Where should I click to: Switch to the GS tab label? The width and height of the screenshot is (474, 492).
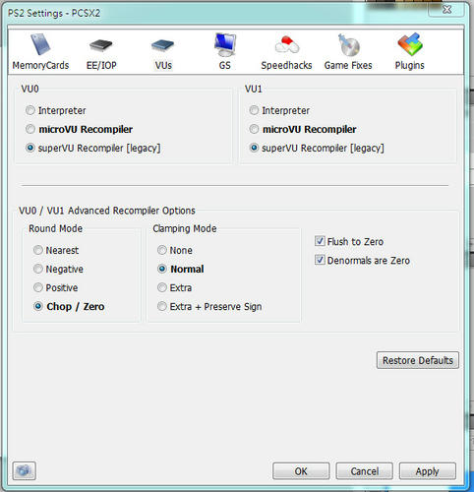pos(224,65)
